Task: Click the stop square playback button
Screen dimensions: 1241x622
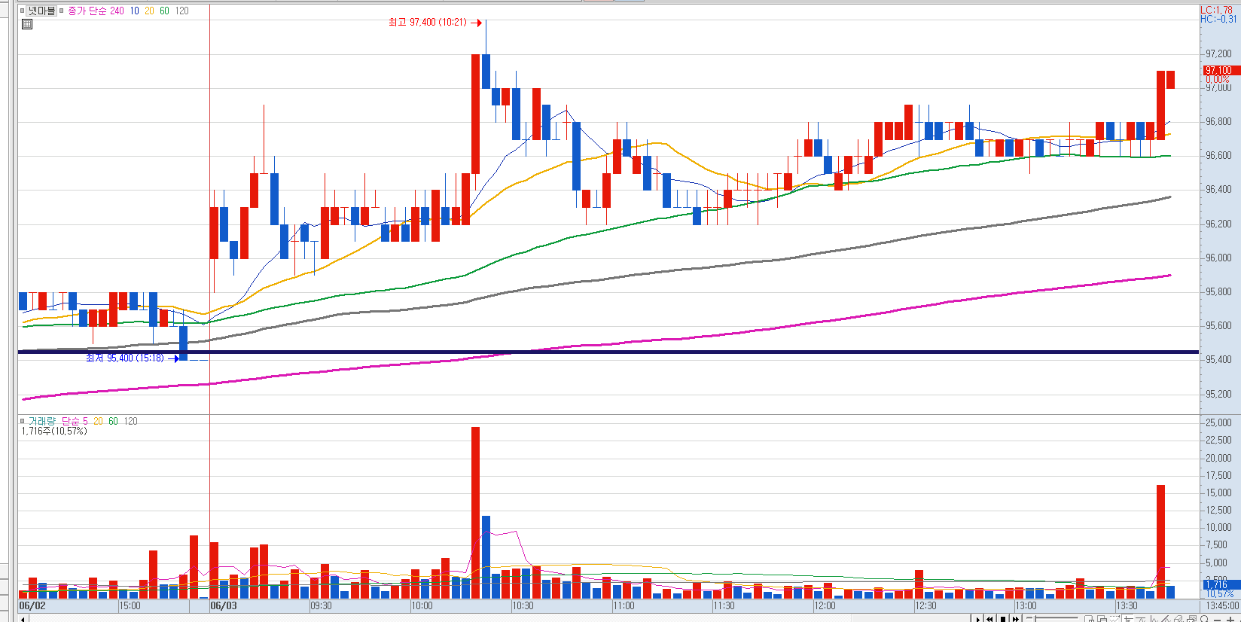Action: 1003,619
